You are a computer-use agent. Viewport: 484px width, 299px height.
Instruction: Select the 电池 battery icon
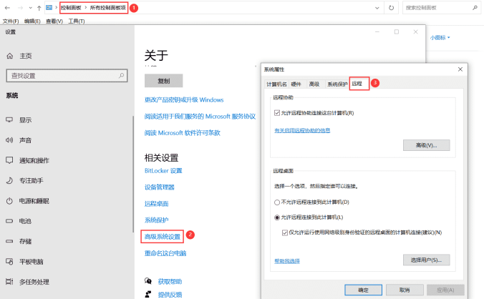(x=9, y=221)
